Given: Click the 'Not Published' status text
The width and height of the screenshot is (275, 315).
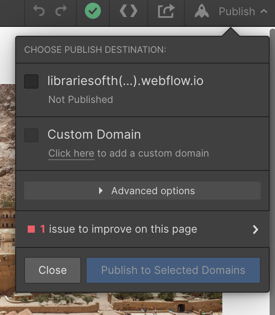Looking at the screenshot, I should tap(80, 99).
